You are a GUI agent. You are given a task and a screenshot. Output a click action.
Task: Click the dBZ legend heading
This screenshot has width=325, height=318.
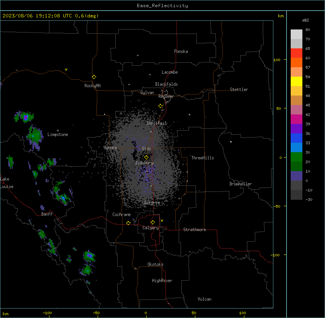coord(305,20)
